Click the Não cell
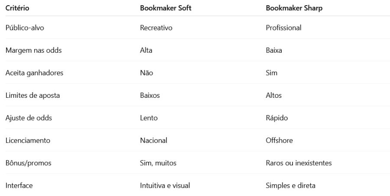390x196 pixels. tap(146, 73)
